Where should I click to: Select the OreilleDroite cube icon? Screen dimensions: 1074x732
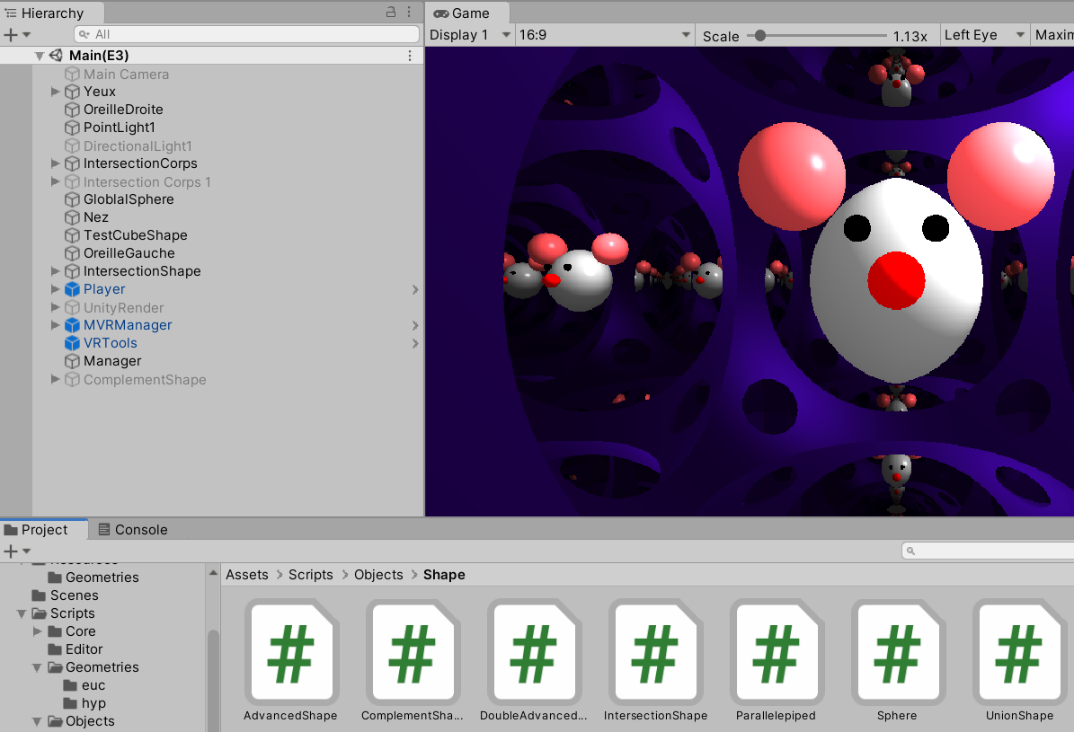coord(72,110)
